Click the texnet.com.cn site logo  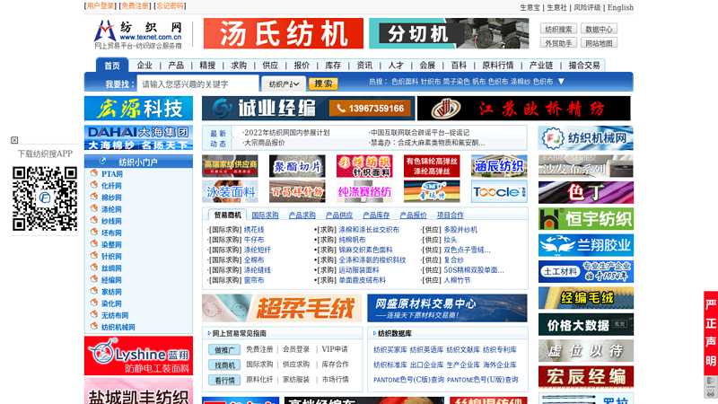138,34
